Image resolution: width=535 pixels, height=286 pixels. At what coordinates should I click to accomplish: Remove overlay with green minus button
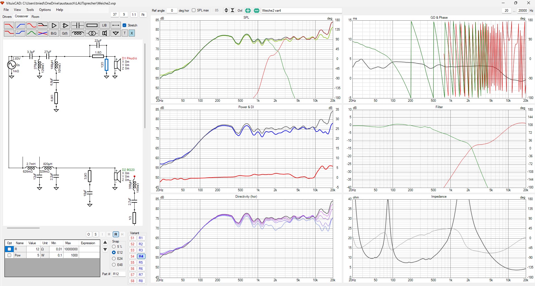(256, 11)
